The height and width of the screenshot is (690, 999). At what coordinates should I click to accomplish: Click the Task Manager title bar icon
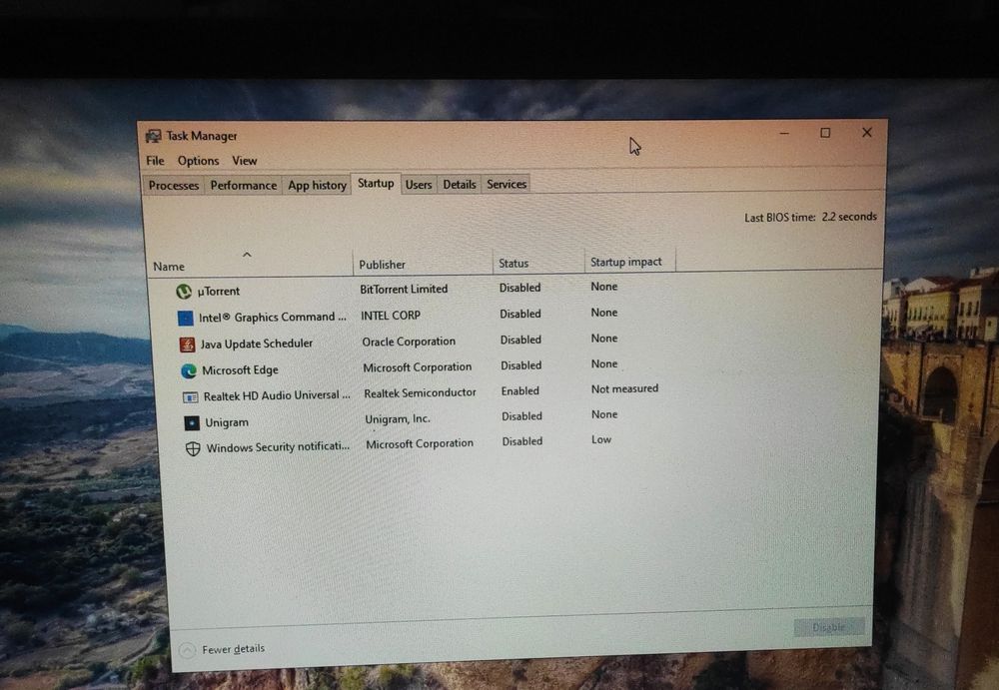[153, 136]
